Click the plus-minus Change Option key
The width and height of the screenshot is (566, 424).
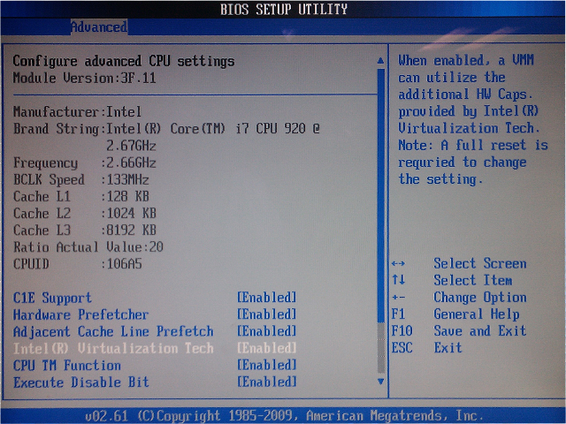398,298
